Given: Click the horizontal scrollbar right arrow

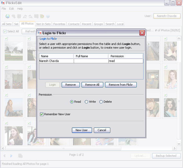Looking at the screenshot, I should coord(174,148).
